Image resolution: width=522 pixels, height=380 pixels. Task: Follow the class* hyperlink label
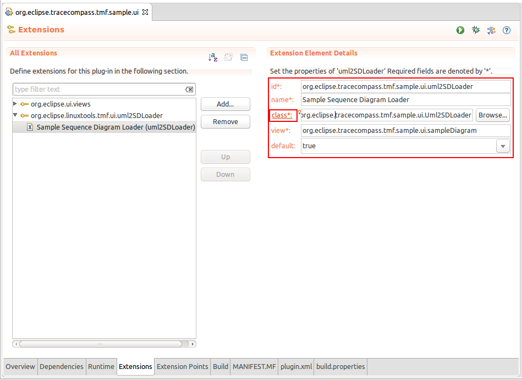[x=282, y=115]
